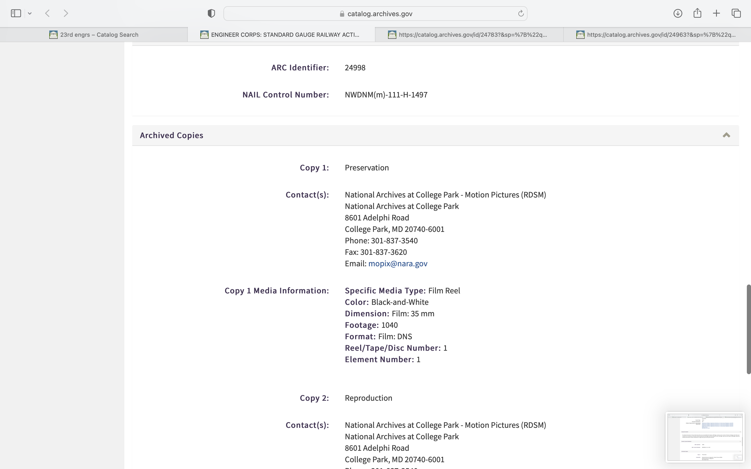This screenshot has height=469, width=751.
Task: Show the downloads icon
Action: tap(677, 13)
